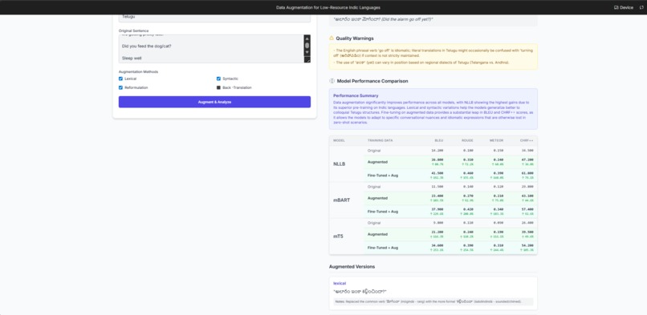Toggle the Syntactic method checkbox

(218, 79)
